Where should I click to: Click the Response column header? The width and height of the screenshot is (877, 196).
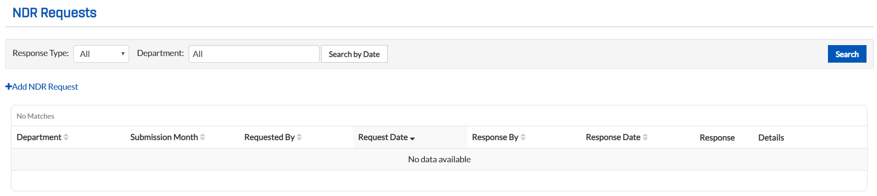click(717, 138)
